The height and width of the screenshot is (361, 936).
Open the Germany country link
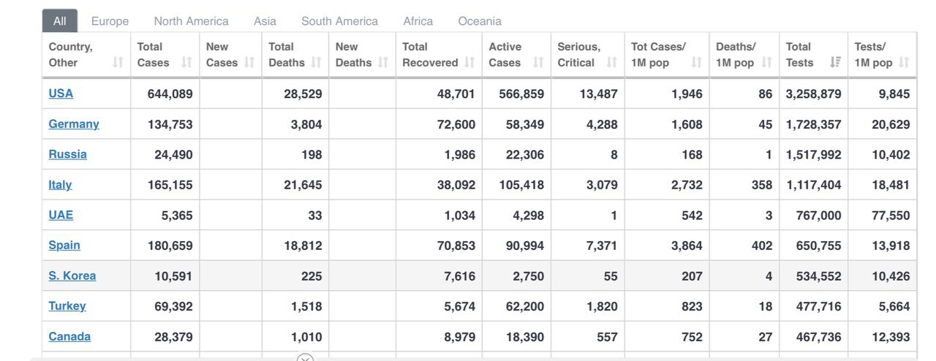point(74,124)
